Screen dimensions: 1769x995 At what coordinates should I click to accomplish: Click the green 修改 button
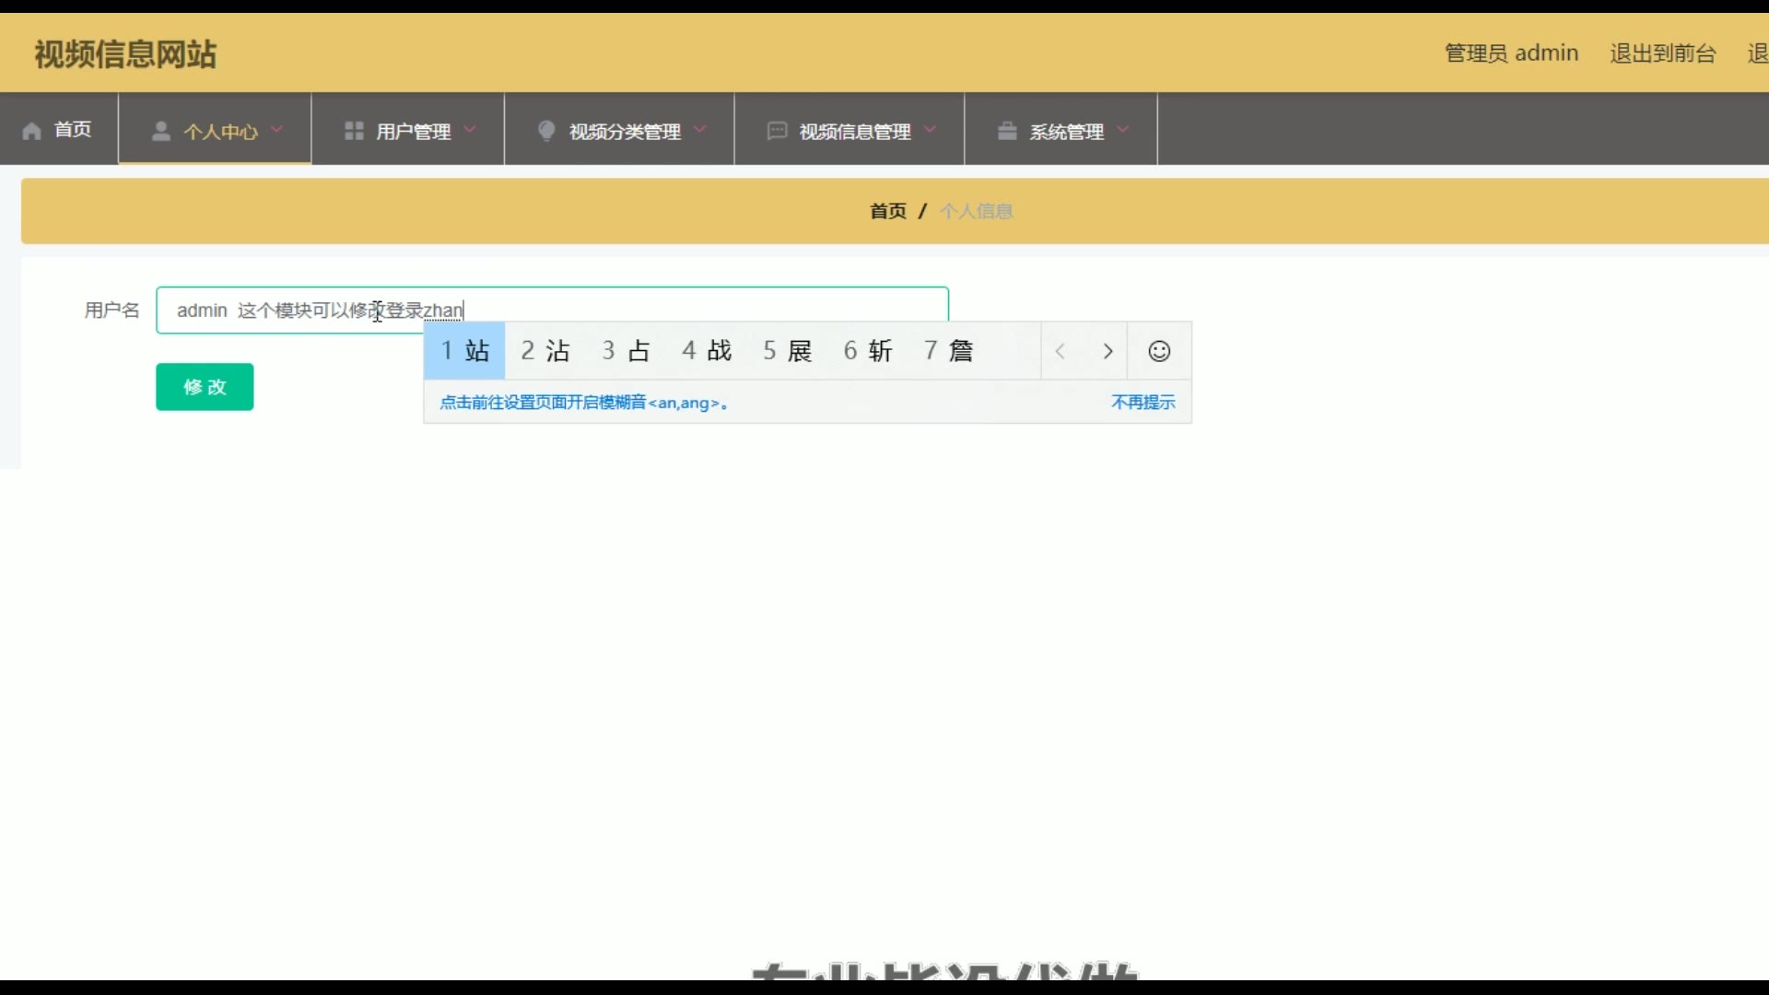click(x=205, y=387)
